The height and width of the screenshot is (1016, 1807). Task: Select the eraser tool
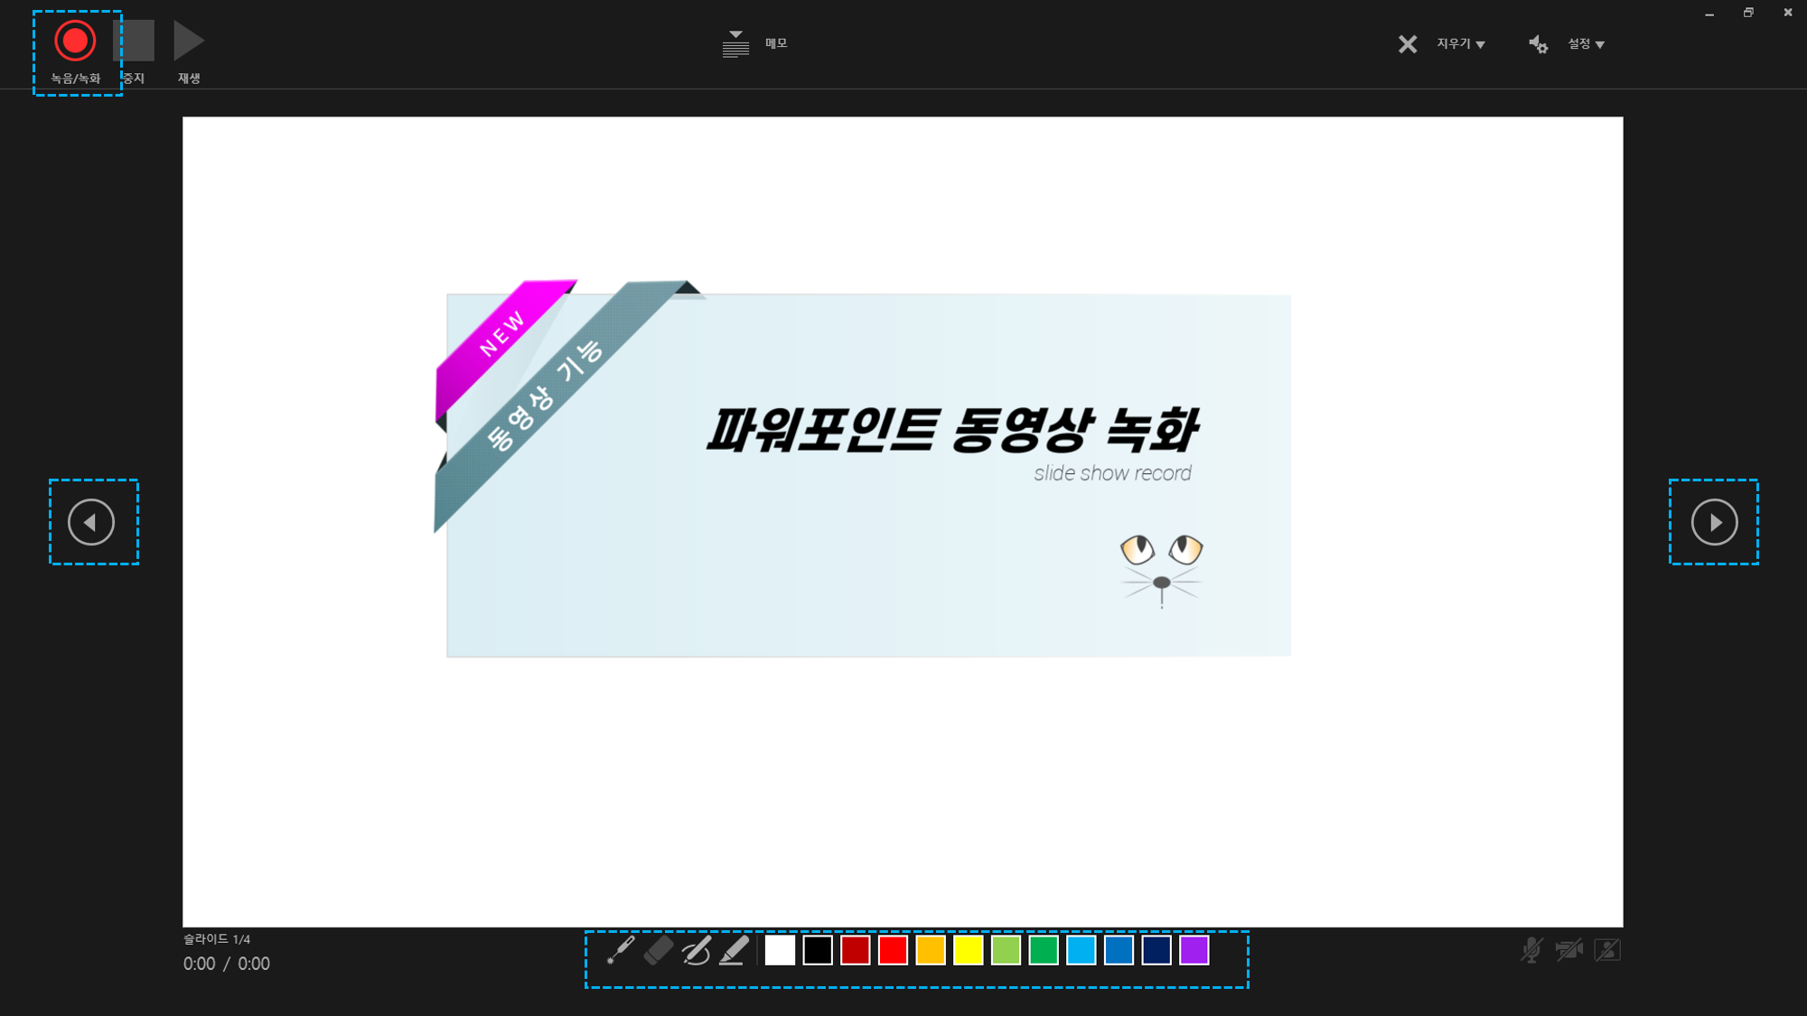[659, 950]
